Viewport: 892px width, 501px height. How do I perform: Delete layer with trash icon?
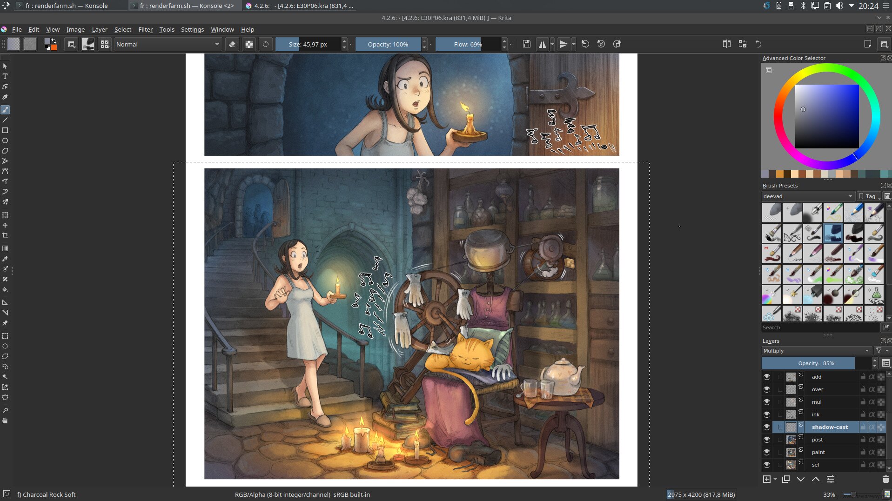coord(885,479)
